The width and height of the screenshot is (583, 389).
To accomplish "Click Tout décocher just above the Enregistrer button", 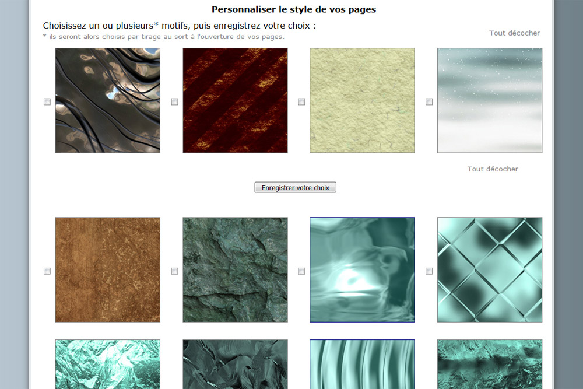I will pyautogui.click(x=492, y=169).
